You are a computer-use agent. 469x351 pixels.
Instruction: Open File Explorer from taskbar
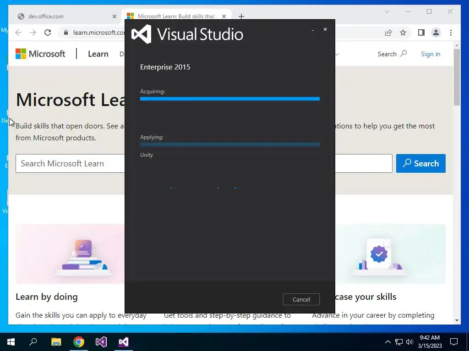[x=56, y=342]
